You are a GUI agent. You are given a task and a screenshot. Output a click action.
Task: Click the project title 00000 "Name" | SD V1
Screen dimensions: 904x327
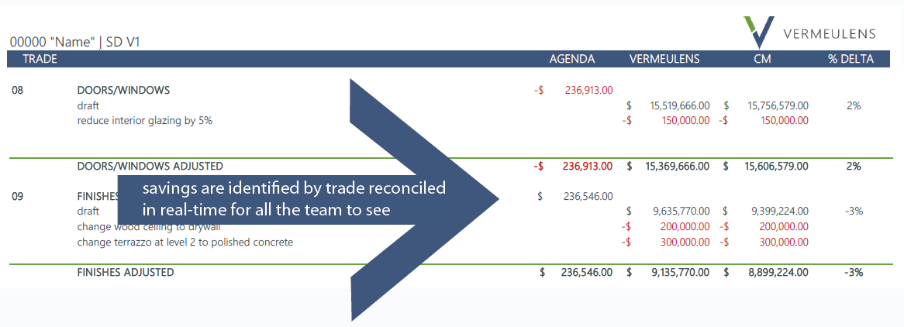[x=75, y=43]
